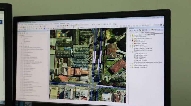
Task: Expand the Tracking Connections node
Action: click(130, 67)
